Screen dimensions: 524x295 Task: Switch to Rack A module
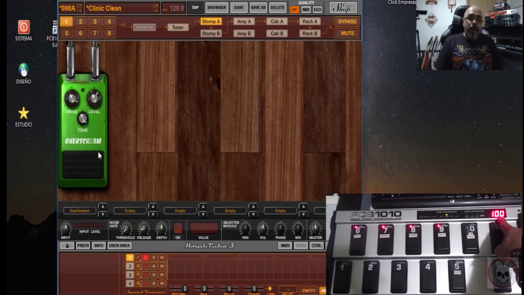[x=309, y=21]
